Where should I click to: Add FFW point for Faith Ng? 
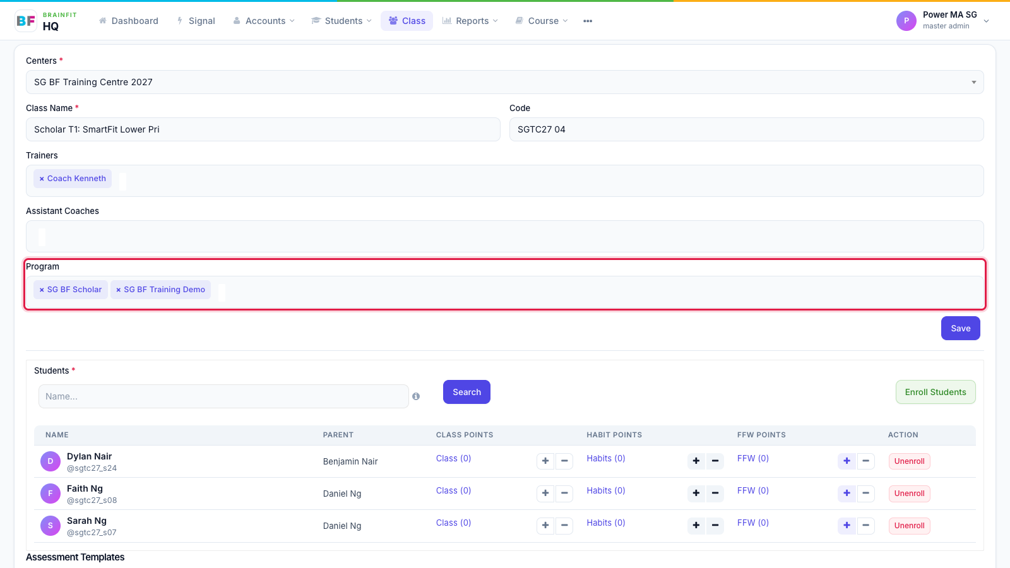pyautogui.click(x=847, y=493)
